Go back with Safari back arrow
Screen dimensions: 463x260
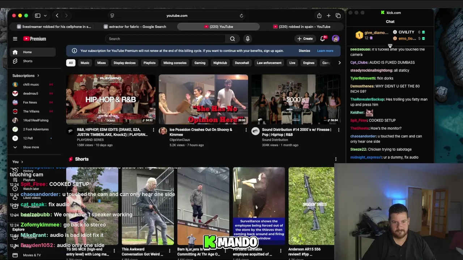click(x=57, y=16)
